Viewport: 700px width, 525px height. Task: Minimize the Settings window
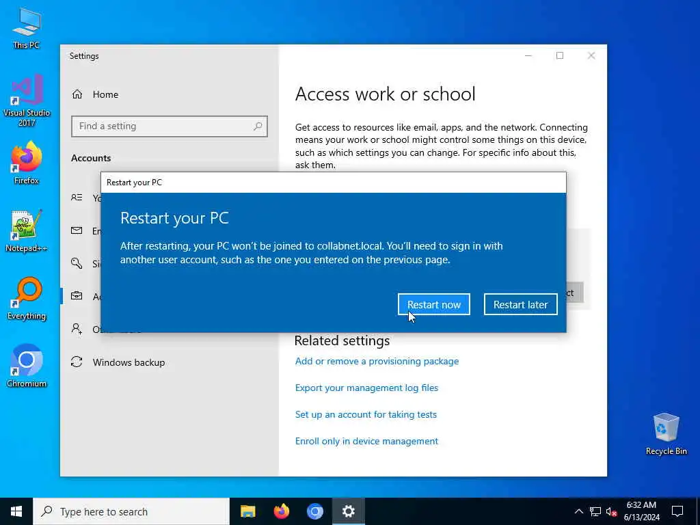pos(528,56)
